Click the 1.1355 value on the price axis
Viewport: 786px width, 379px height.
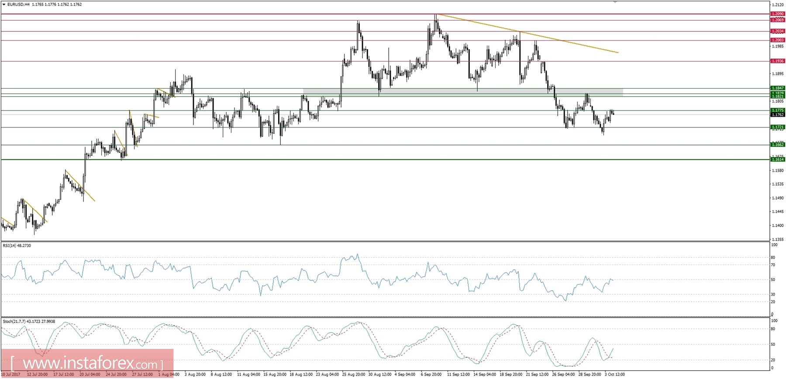[x=777, y=240]
